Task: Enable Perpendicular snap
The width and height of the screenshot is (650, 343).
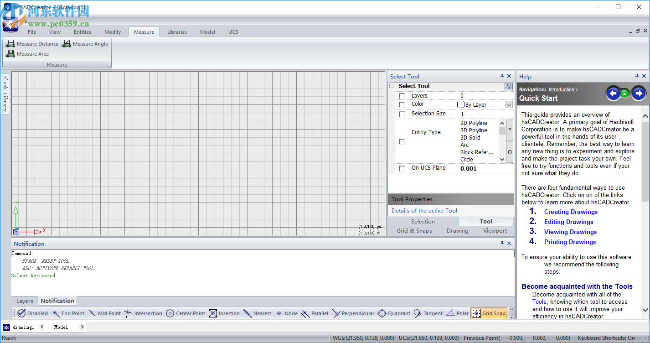Action: click(x=353, y=313)
